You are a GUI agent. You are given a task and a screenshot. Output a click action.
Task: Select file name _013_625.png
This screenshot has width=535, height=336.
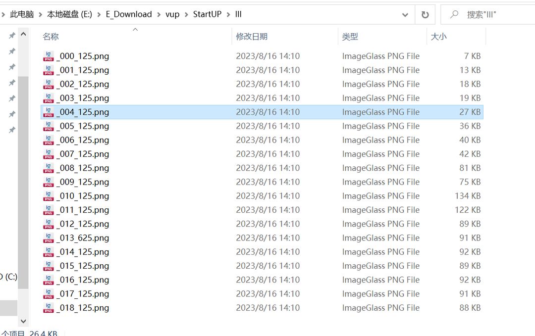click(x=83, y=238)
